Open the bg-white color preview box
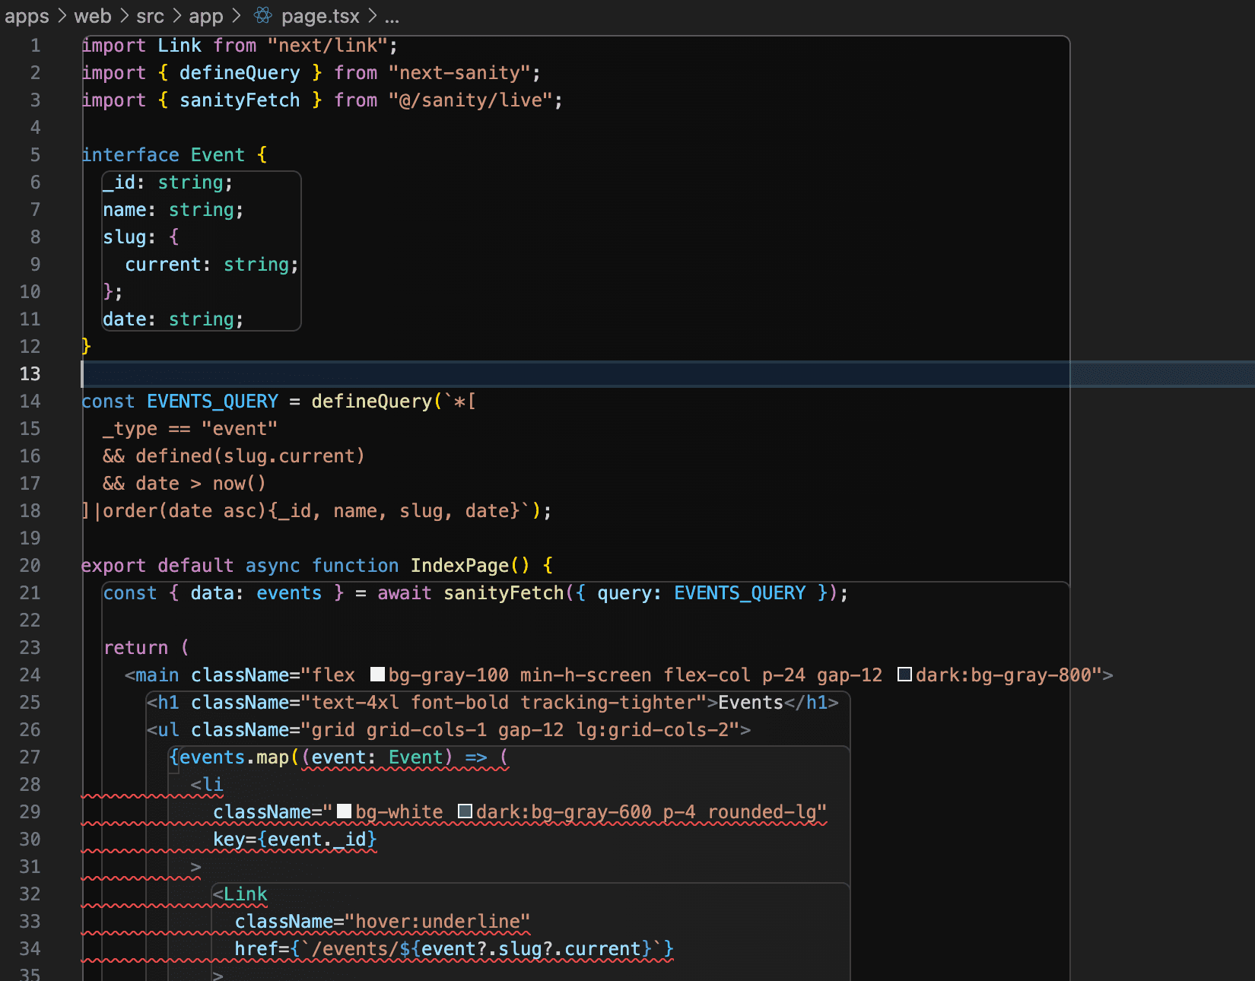The height and width of the screenshot is (981, 1255). 344,811
